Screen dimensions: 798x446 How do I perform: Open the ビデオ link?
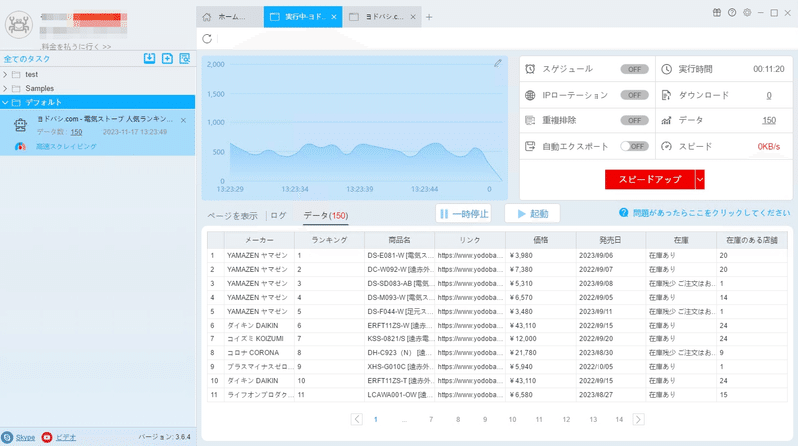coord(66,437)
